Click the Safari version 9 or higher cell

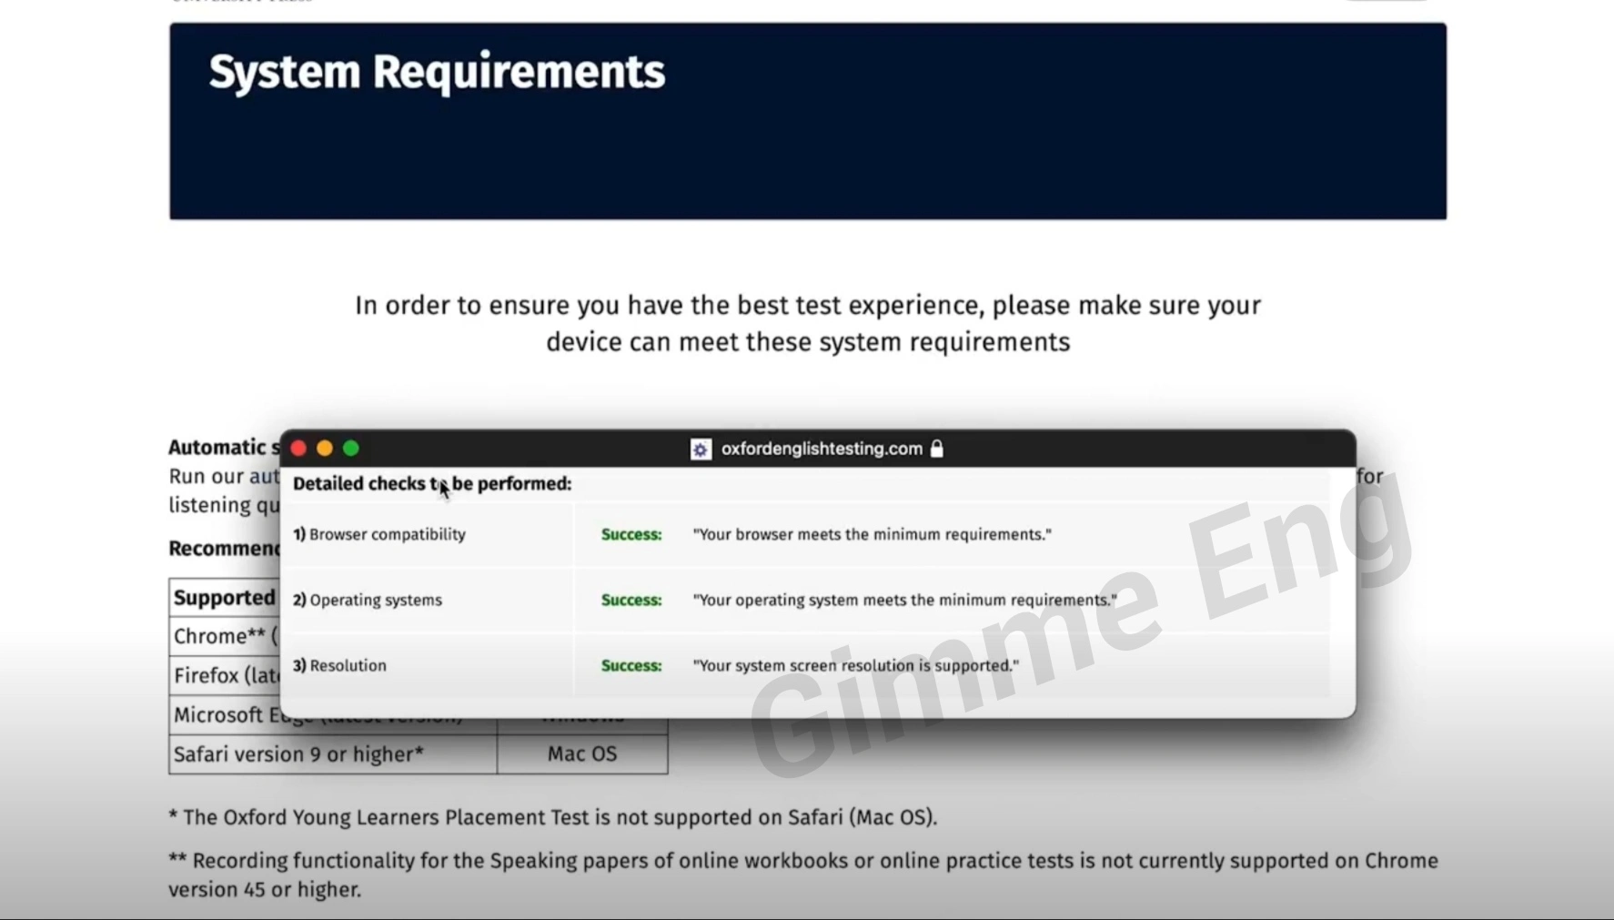pos(298,754)
